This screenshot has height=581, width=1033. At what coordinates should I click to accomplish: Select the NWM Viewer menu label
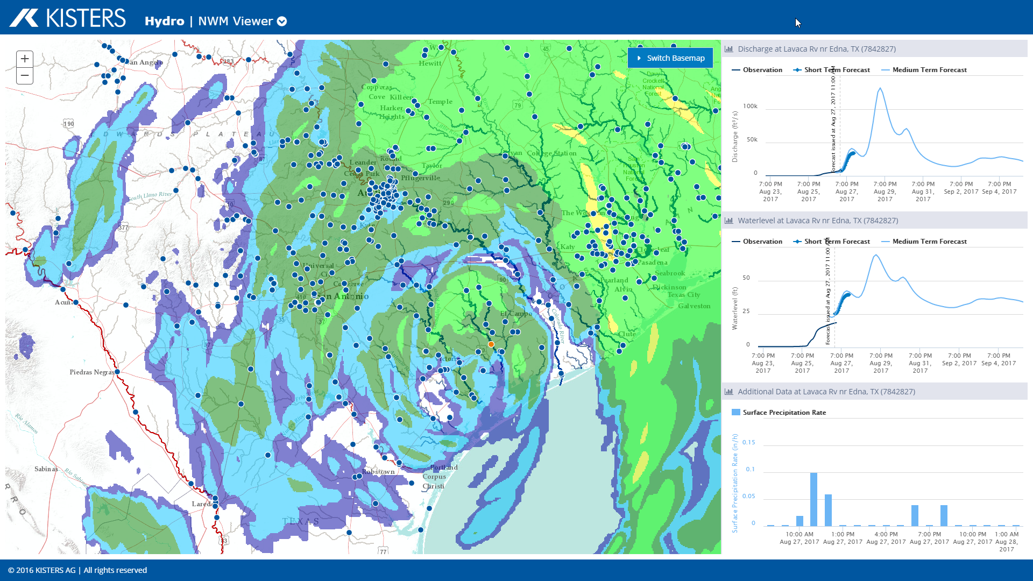[236, 22]
